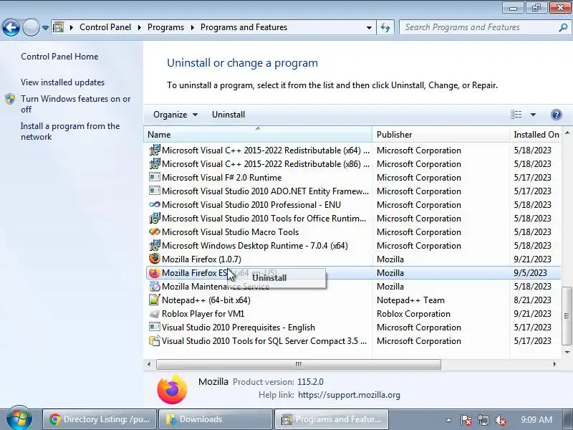Open the Organize menu
This screenshot has width=573, height=430.
(x=175, y=115)
